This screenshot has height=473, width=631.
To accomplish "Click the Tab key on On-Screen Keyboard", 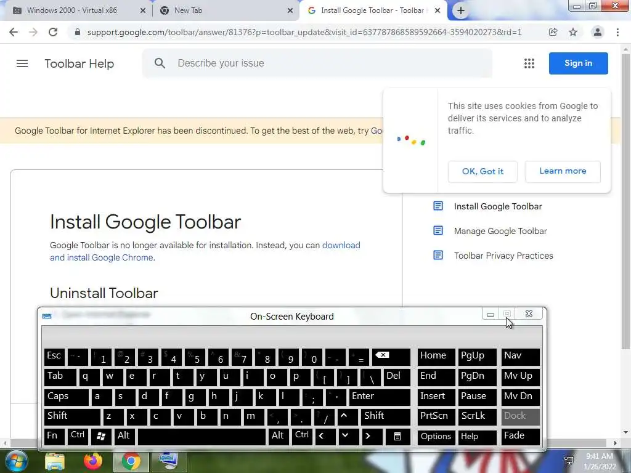I will coord(60,378).
